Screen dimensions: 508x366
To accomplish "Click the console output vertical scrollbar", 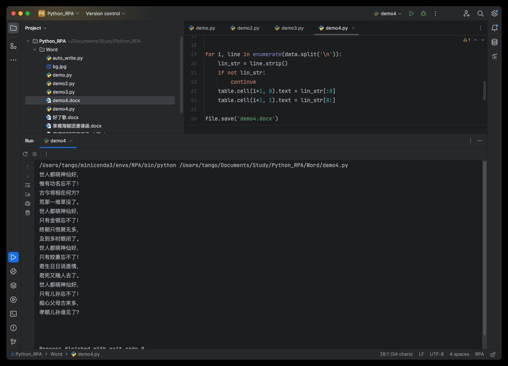I will pos(485,248).
